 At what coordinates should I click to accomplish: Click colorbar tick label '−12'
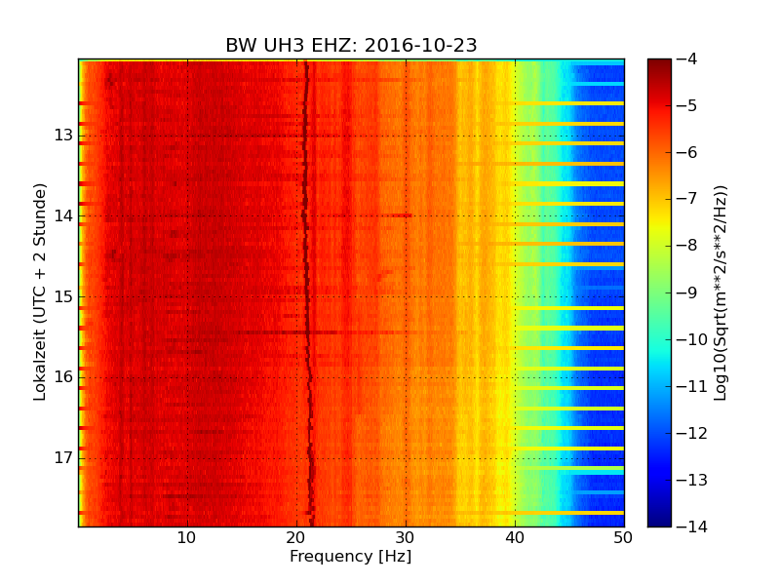(x=692, y=433)
